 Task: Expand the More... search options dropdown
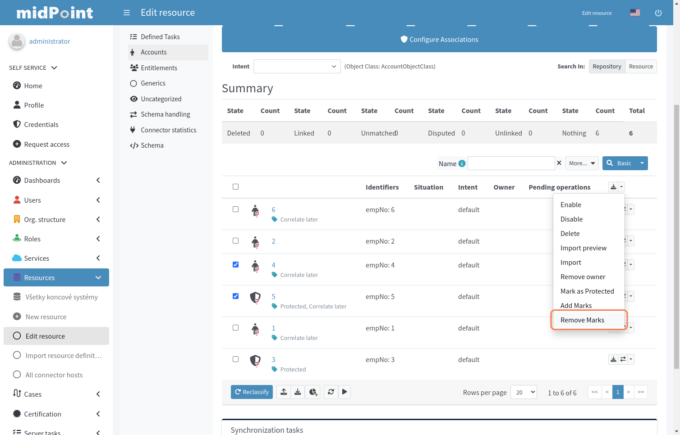582,163
